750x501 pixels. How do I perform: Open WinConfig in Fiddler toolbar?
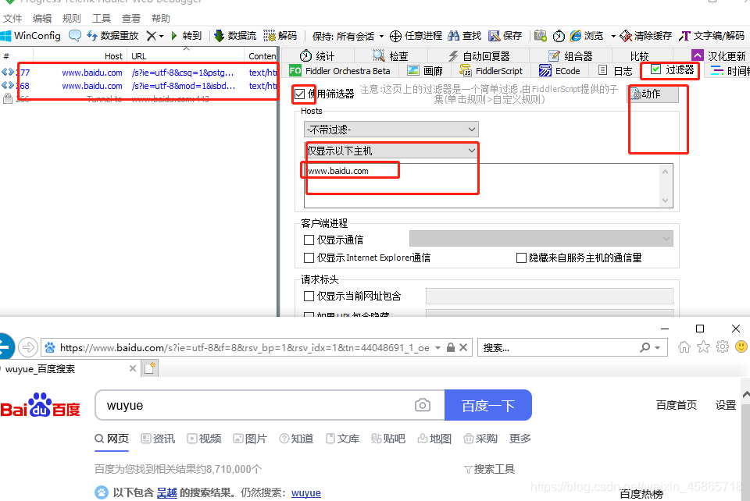[x=30, y=36]
